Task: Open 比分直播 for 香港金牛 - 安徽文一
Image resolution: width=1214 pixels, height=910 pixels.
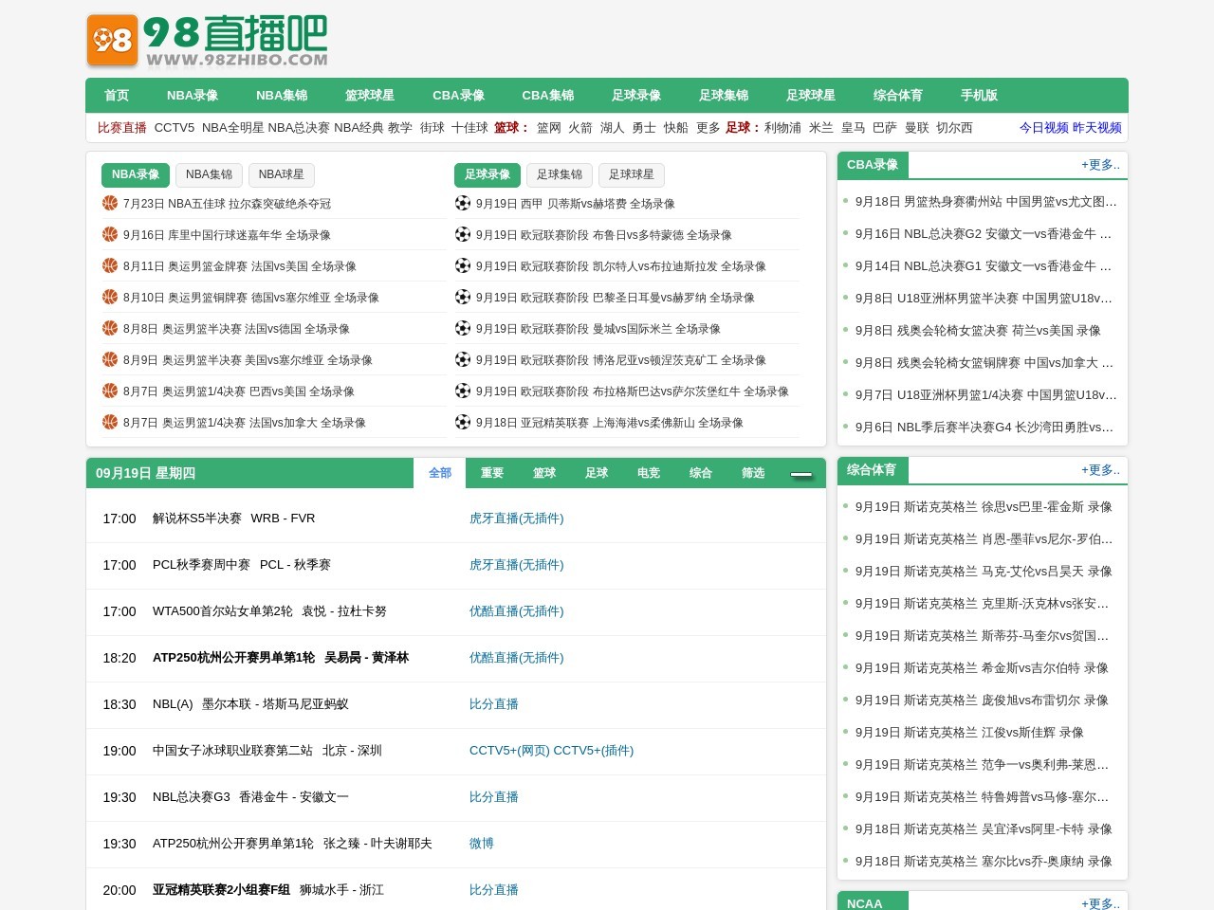Action: (494, 797)
